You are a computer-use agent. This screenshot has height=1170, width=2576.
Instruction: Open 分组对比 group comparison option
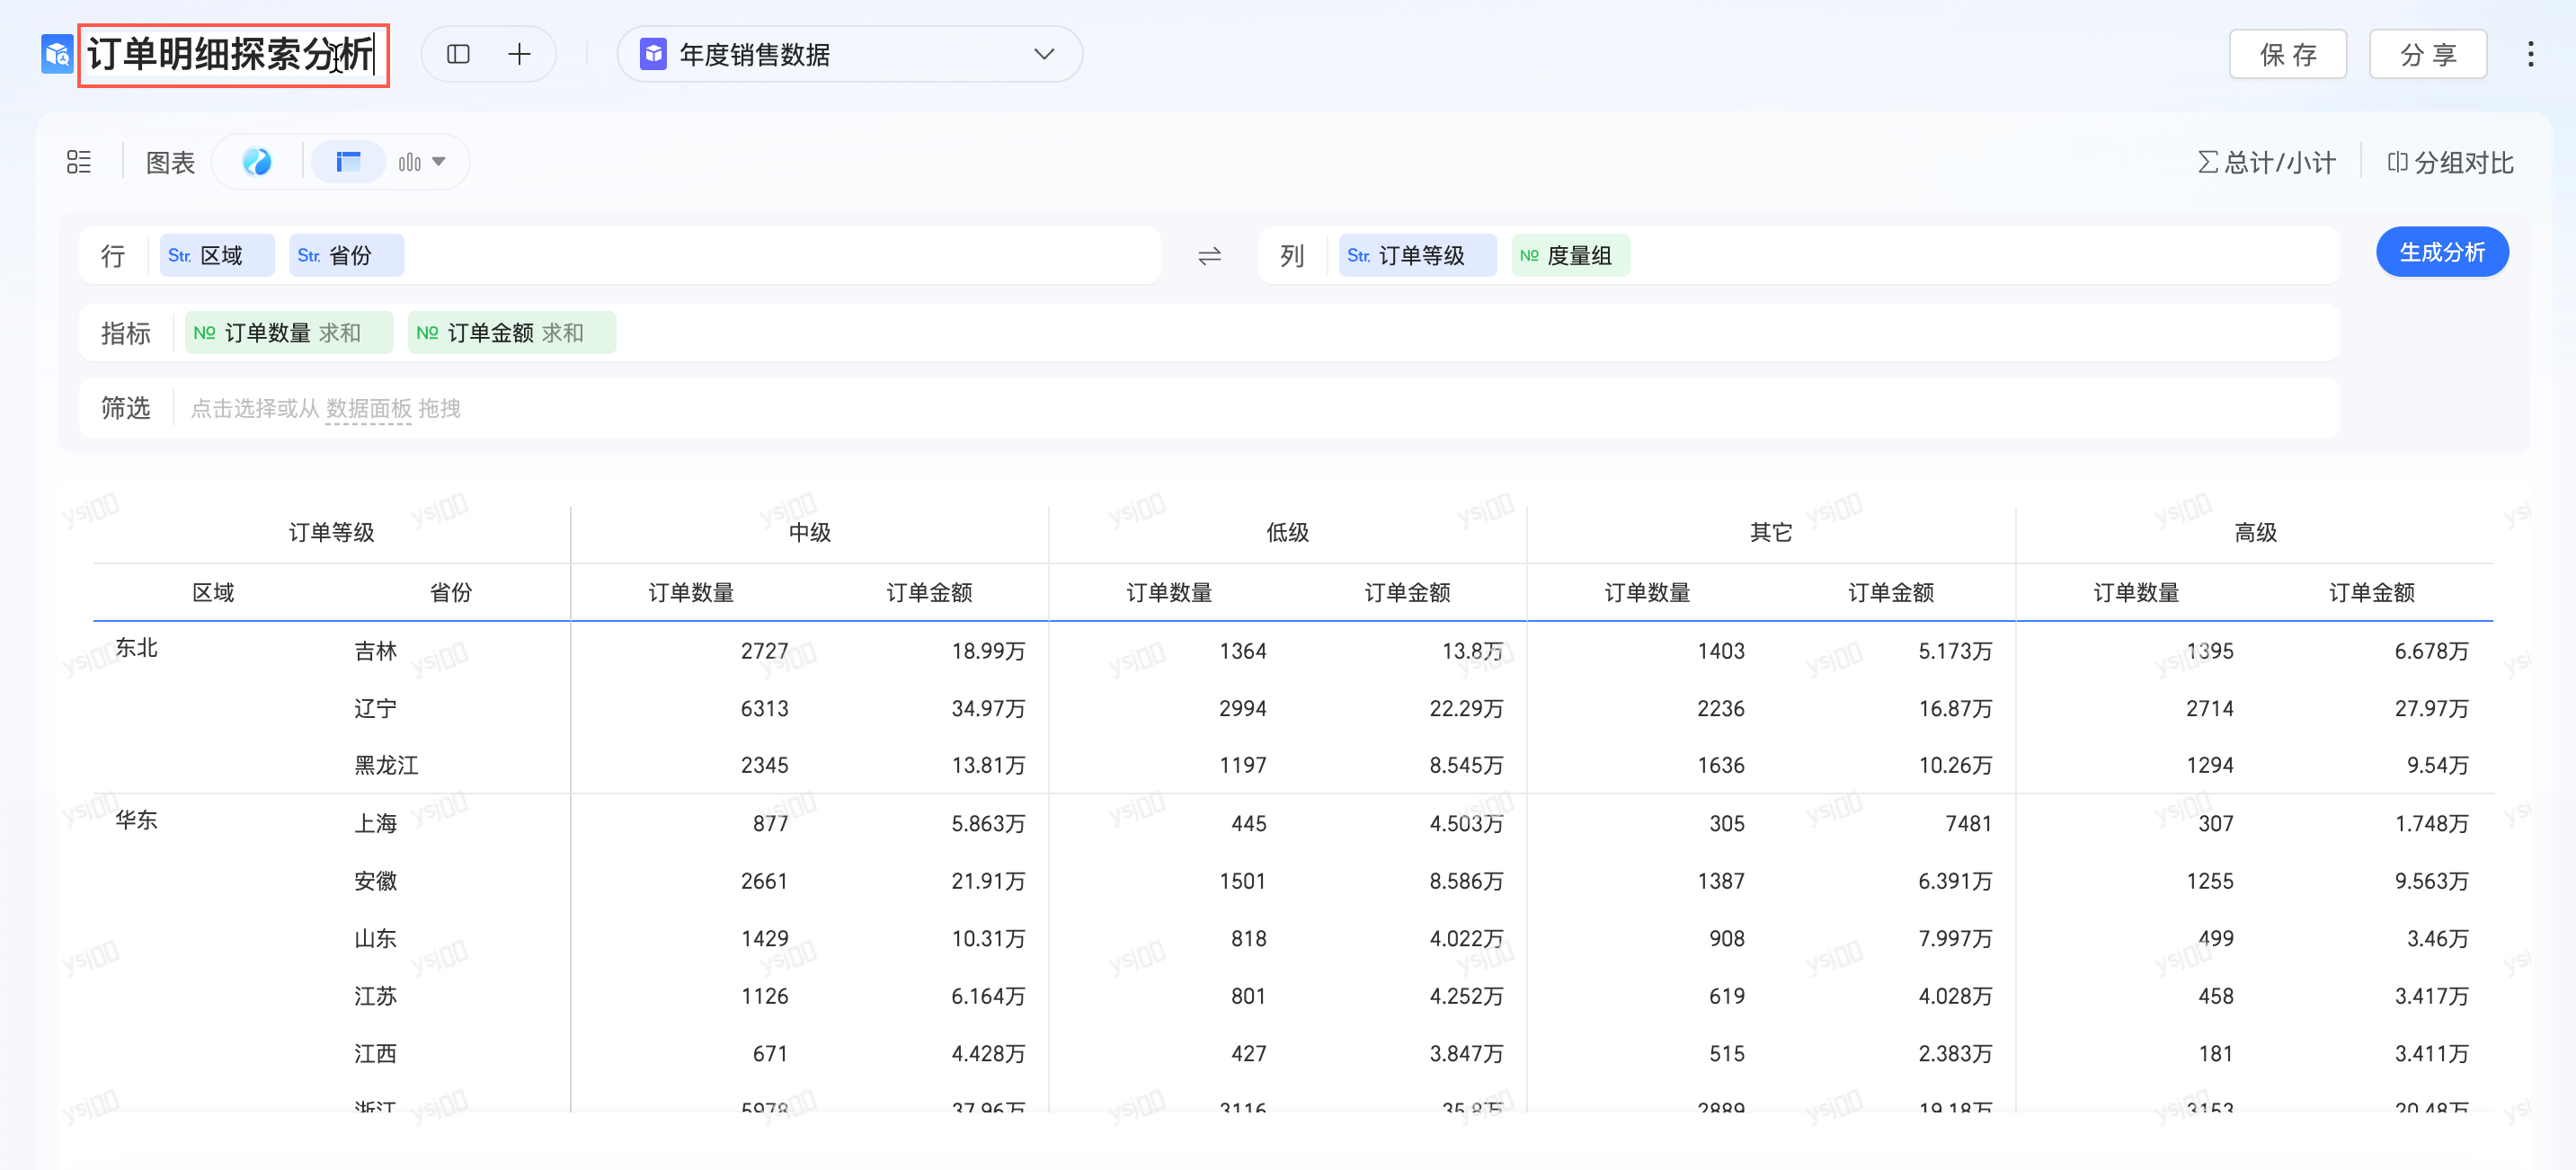pyautogui.click(x=2450, y=162)
